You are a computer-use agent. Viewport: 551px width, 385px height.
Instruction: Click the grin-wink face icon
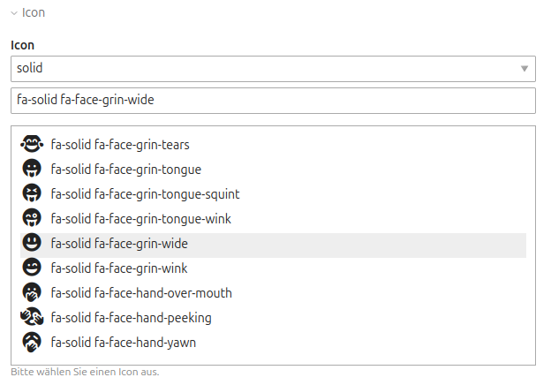pyautogui.click(x=32, y=268)
